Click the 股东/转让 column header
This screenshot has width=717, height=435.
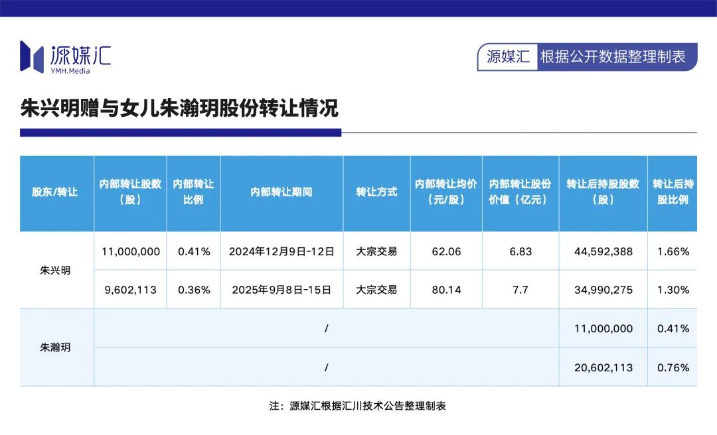55,192
